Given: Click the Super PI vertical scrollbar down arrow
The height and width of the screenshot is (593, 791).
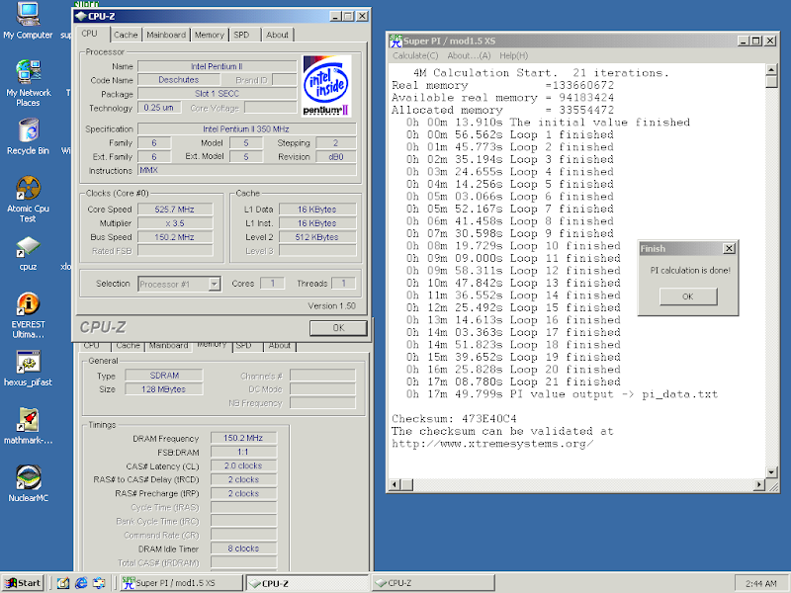Looking at the screenshot, I should 771,472.
